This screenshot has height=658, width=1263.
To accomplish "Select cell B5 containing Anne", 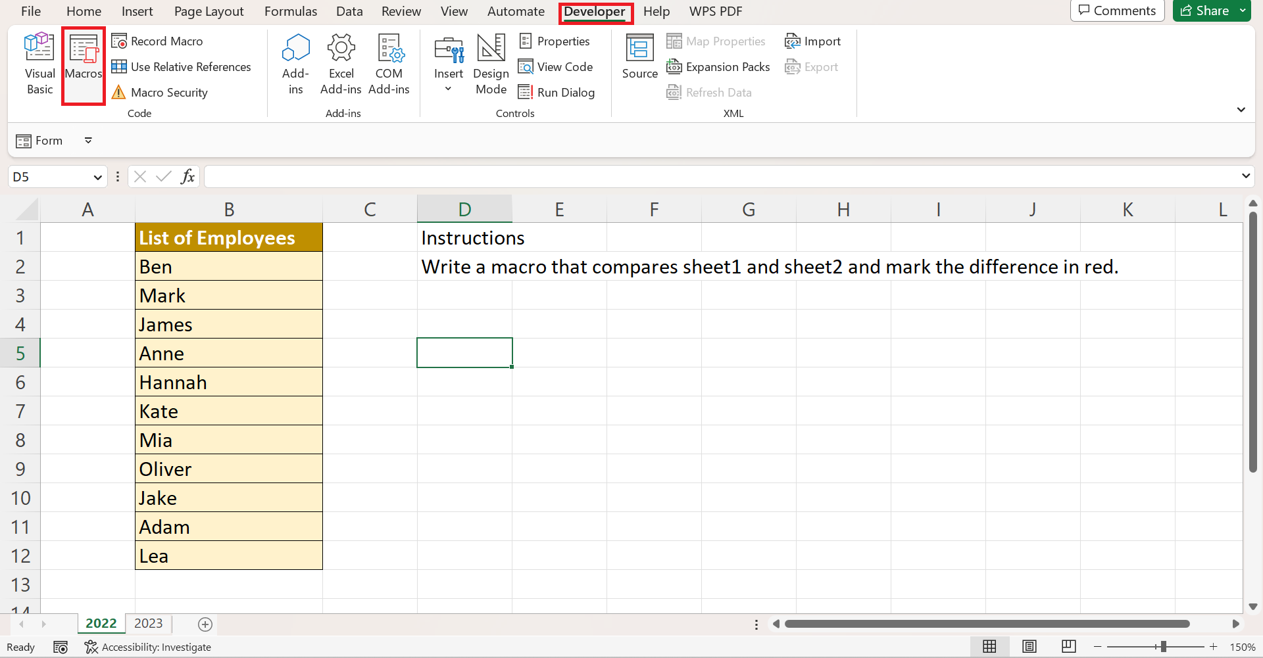I will click(228, 353).
